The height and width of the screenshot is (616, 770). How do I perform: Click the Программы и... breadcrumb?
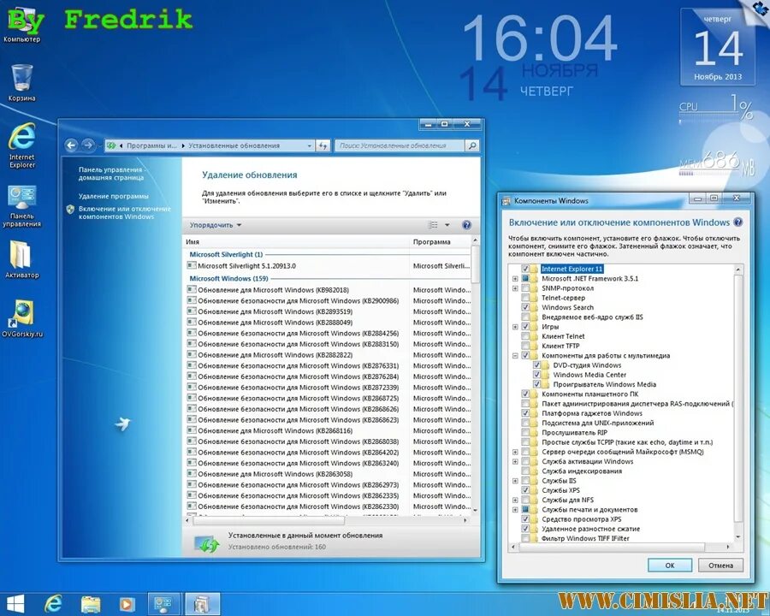pos(151,145)
